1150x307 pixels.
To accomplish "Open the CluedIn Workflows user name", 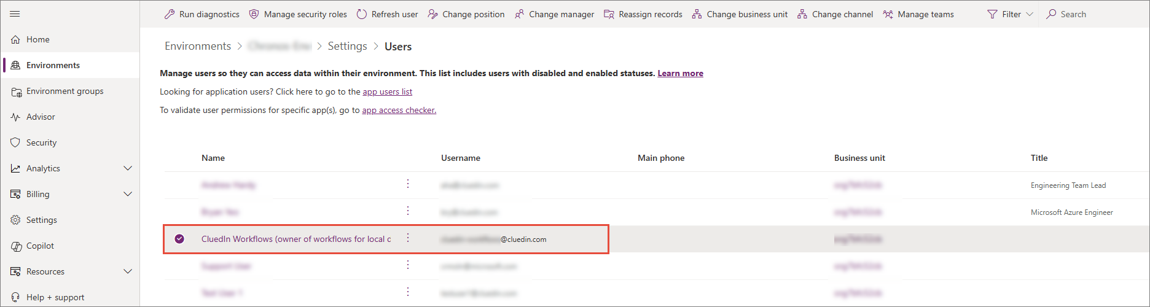I will pyautogui.click(x=296, y=239).
